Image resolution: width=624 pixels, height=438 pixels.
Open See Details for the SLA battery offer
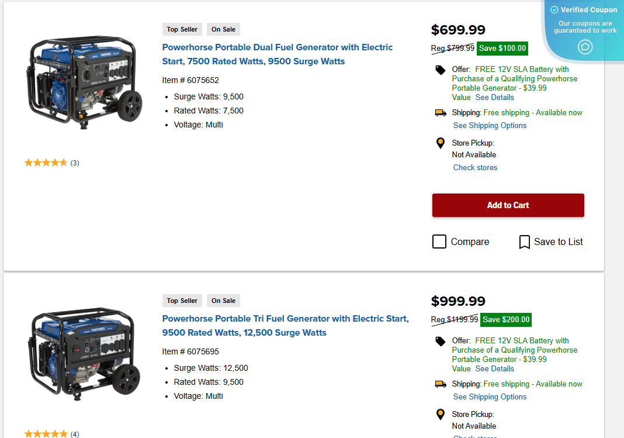(494, 97)
